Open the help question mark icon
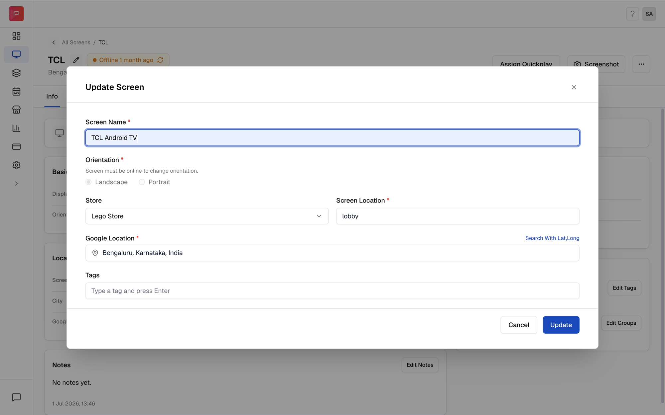 632,14
